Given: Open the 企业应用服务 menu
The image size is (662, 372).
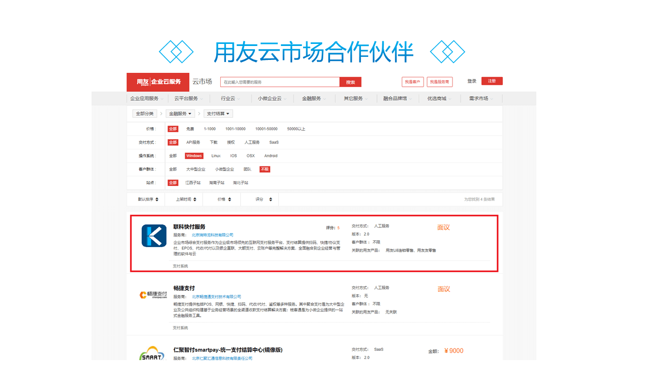Looking at the screenshot, I should click(147, 99).
